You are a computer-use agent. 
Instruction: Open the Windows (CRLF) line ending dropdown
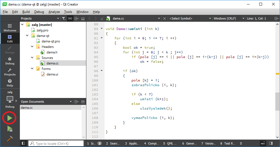pos(229,18)
